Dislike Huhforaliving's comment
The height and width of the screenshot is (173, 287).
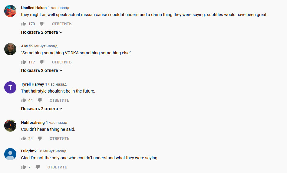pos(40,138)
